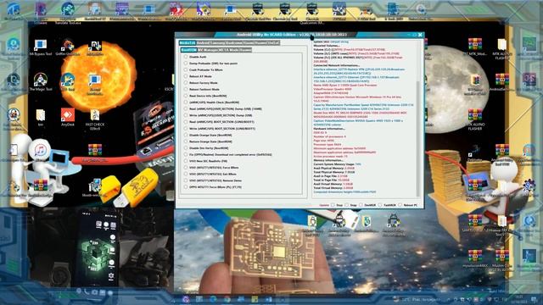
Task: Switch to the Android tab
Action: [x=204, y=43]
